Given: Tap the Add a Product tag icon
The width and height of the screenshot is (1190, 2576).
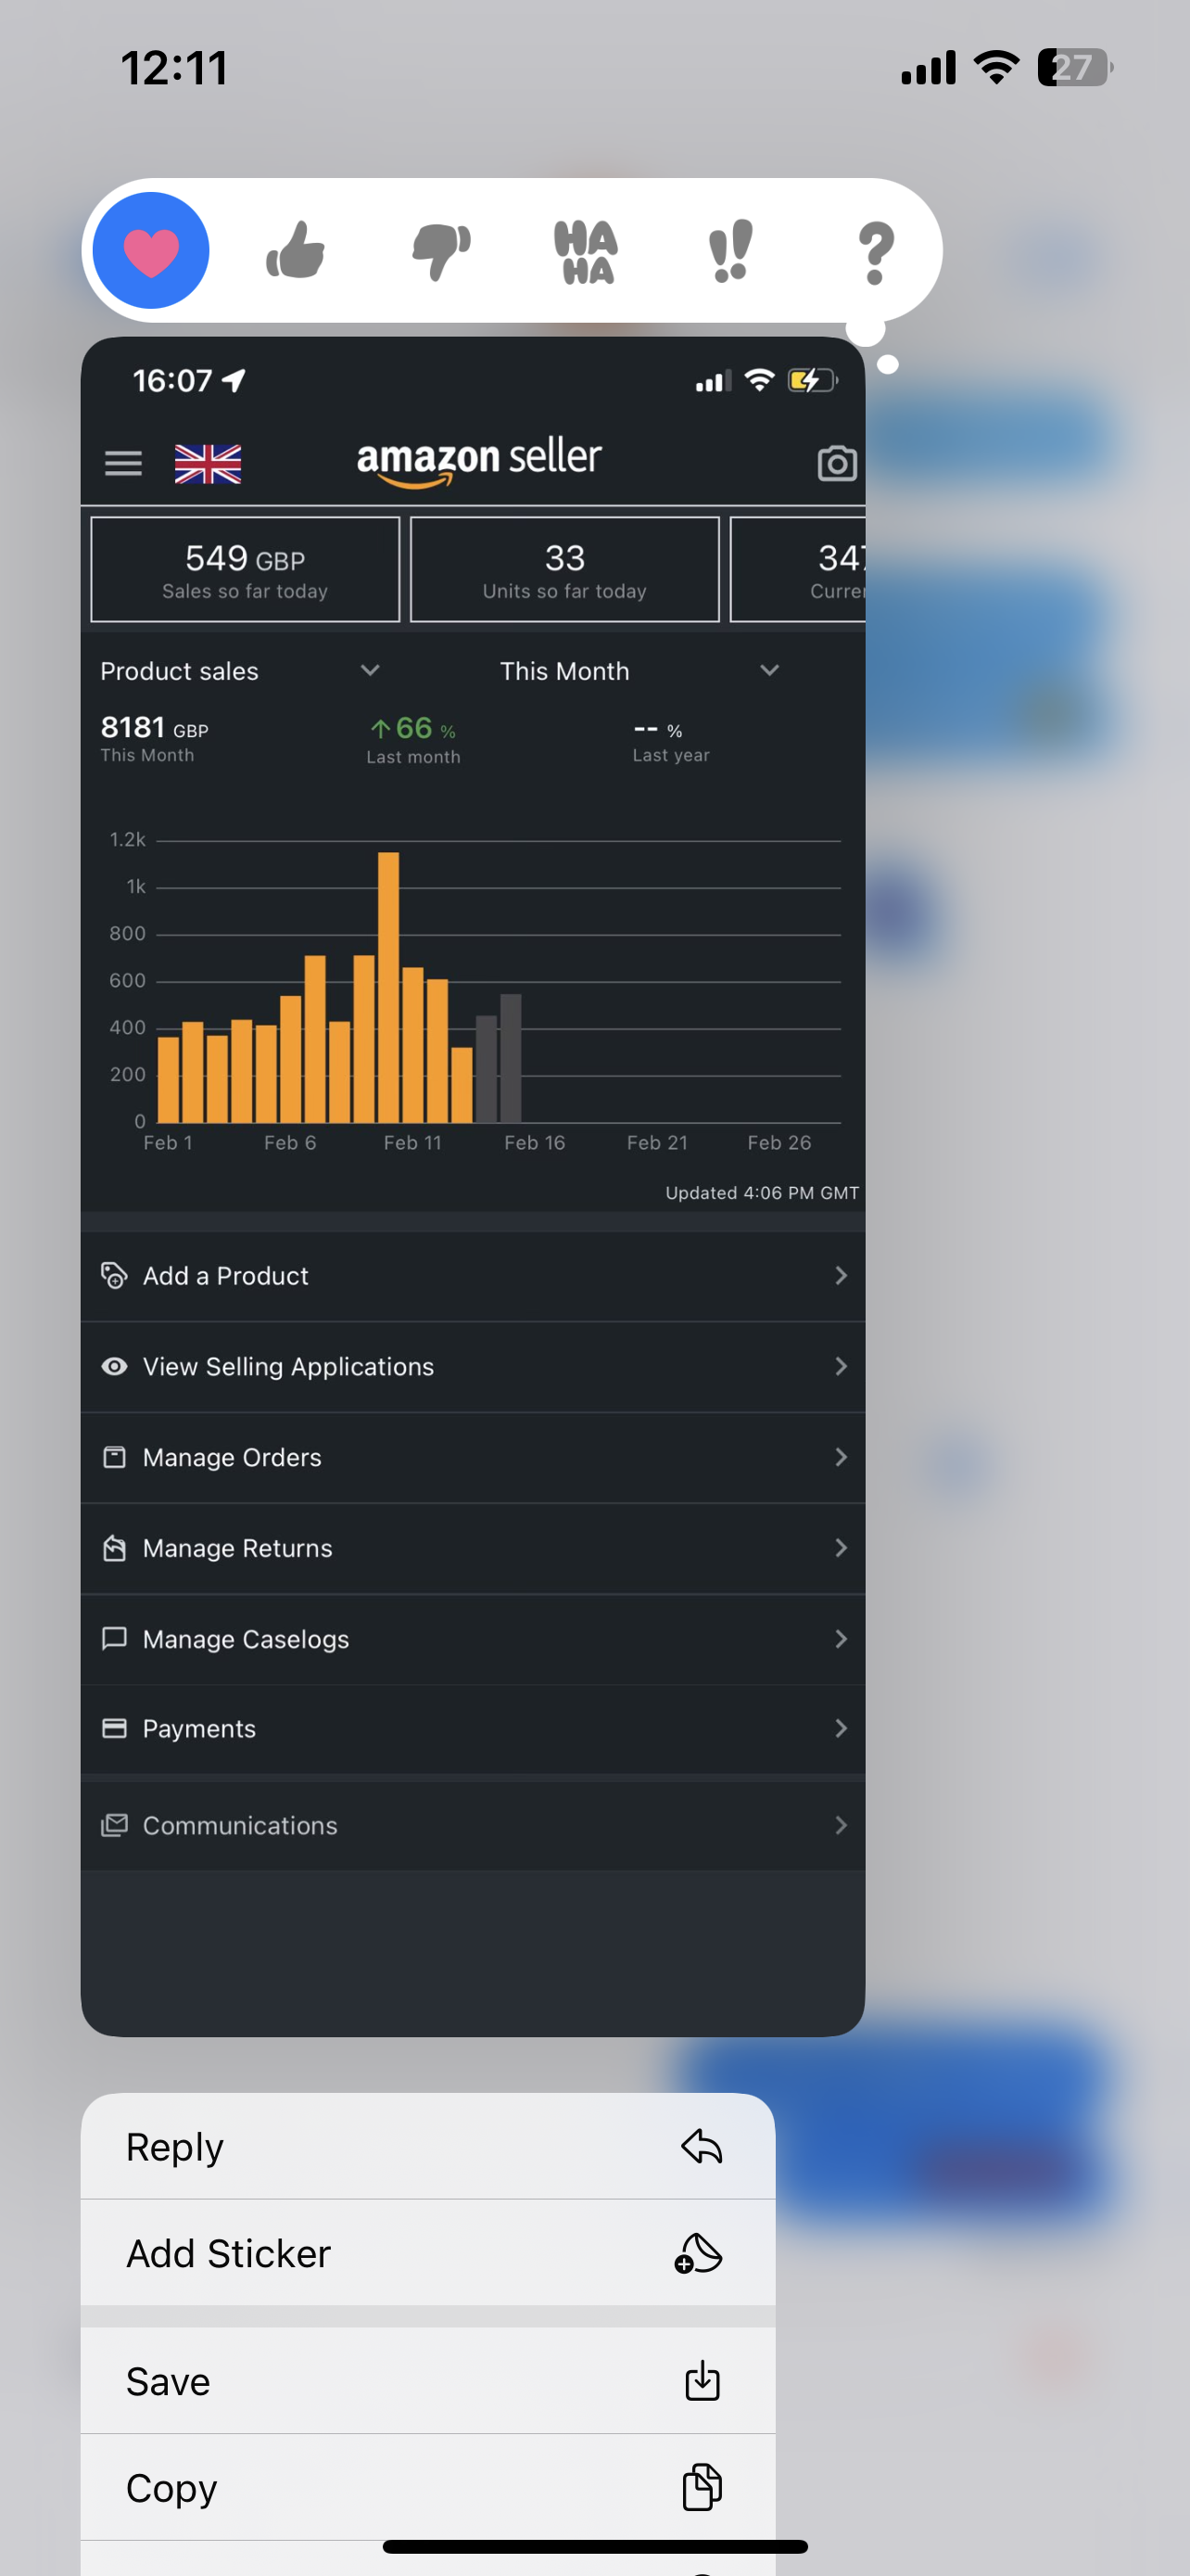Looking at the screenshot, I should click(x=114, y=1275).
